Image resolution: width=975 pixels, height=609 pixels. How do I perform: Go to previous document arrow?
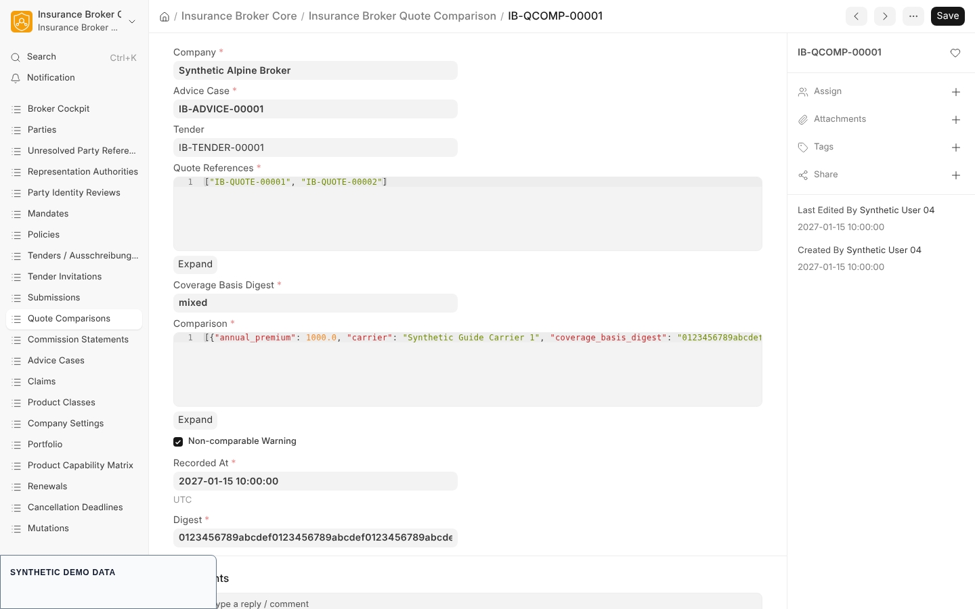pos(857,16)
